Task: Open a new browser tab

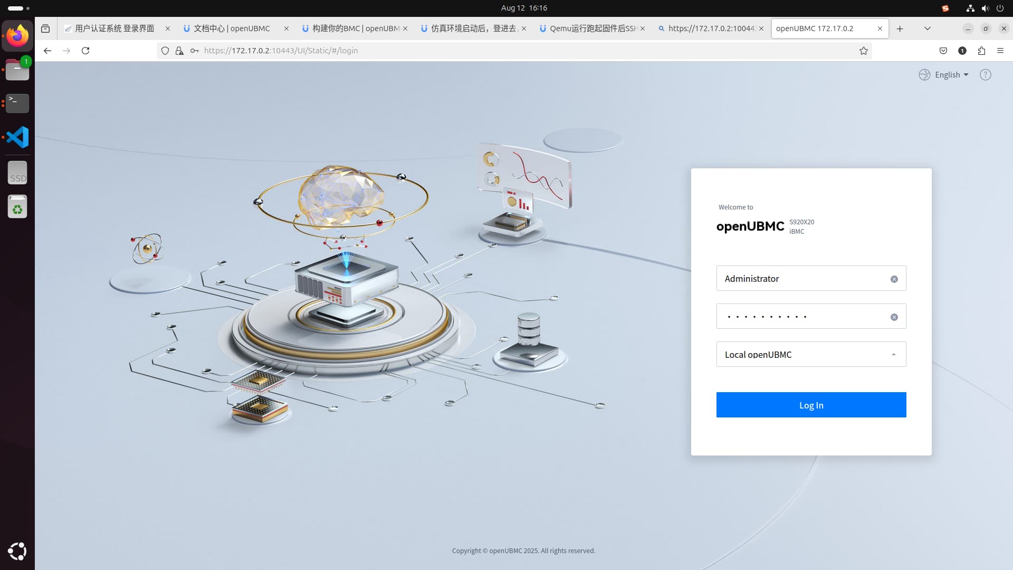Action: click(900, 28)
